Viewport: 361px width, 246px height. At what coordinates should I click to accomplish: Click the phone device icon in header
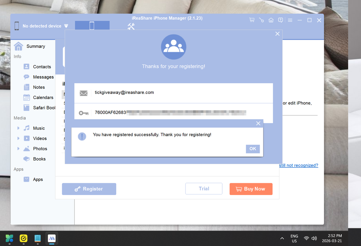coord(17,26)
